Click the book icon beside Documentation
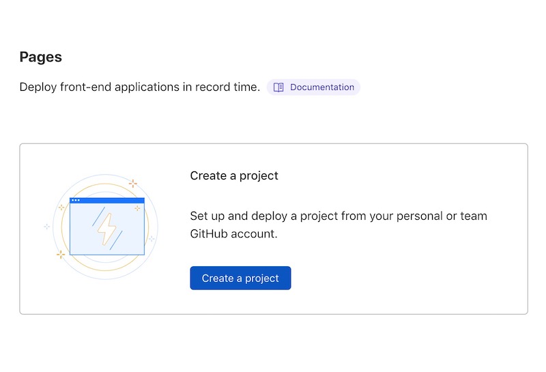The width and height of the screenshot is (546, 372). click(x=278, y=87)
